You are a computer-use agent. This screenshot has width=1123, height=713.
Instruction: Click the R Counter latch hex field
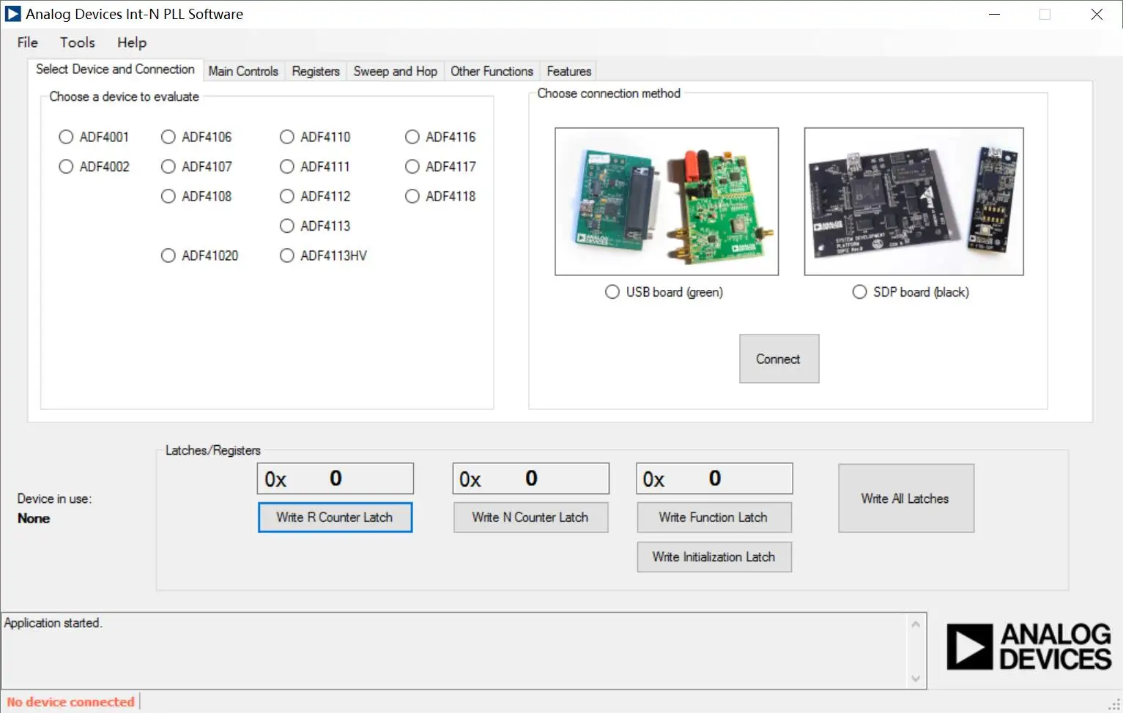pos(336,479)
